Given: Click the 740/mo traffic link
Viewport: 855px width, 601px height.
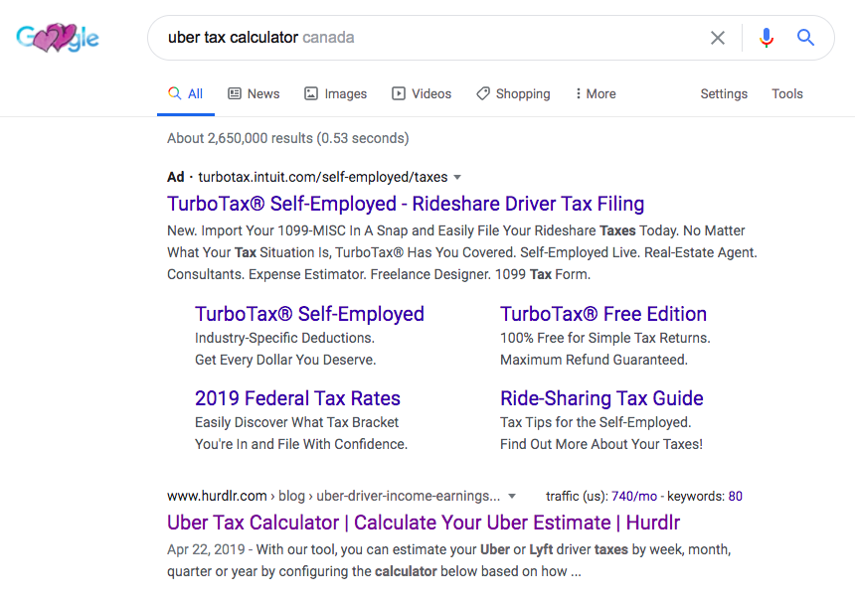Looking at the screenshot, I should point(633,496).
